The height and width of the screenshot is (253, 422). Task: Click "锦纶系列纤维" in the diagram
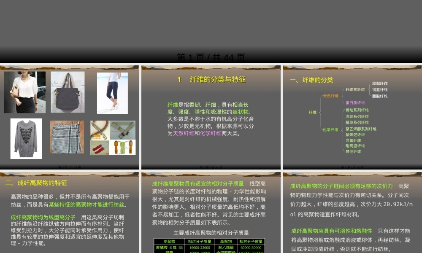[357, 110]
